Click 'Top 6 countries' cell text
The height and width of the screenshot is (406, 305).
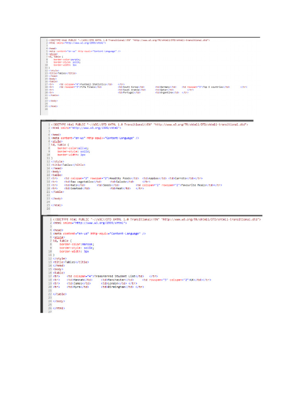point(213,87)
